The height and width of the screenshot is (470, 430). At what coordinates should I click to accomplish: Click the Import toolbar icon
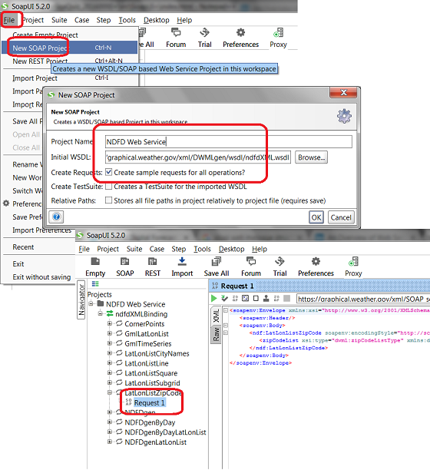pyautogui.click(x=182, y=261)
